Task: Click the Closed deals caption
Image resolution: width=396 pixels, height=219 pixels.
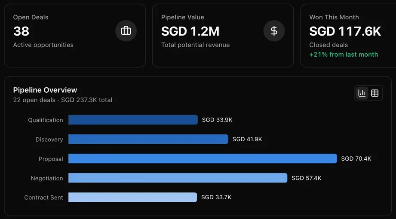Action: (328, 45)
